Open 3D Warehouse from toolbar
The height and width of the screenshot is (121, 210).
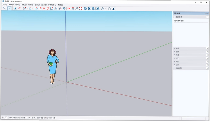tap(85, 9)
